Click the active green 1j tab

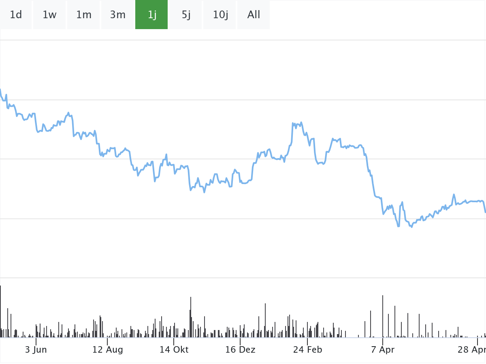tap(151, 15)
